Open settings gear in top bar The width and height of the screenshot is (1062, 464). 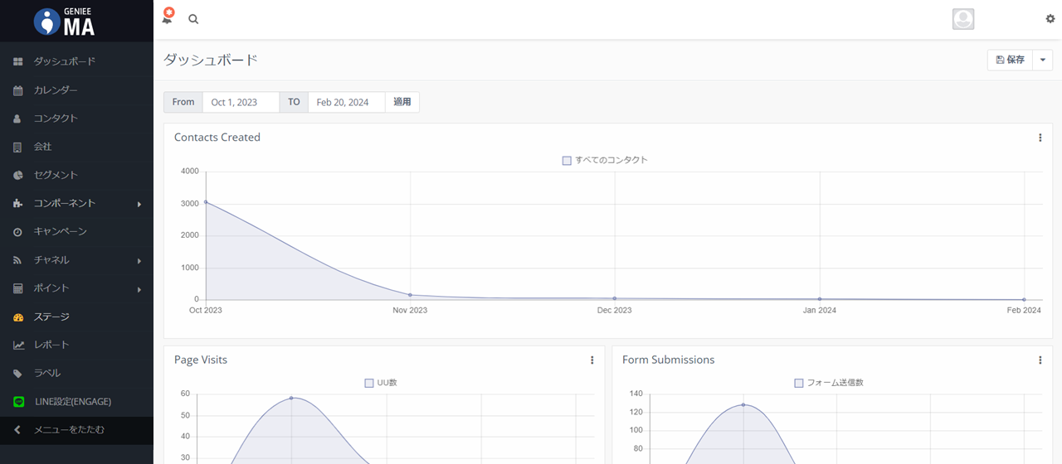tap(1050, 19)
